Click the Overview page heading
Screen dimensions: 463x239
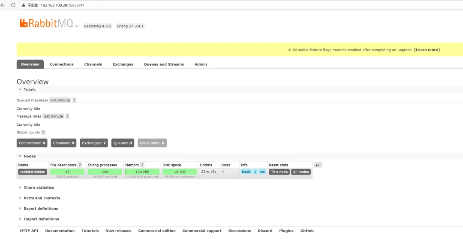(x=33, y=82)
